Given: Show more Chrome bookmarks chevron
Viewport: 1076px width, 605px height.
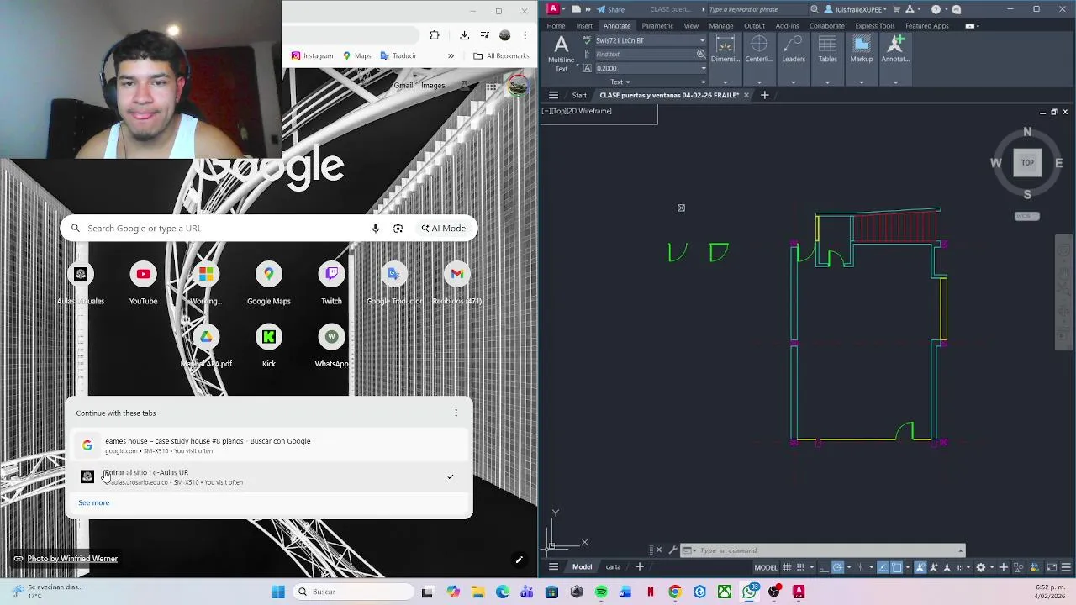Looking at the screenshot, I should (451, 55).
